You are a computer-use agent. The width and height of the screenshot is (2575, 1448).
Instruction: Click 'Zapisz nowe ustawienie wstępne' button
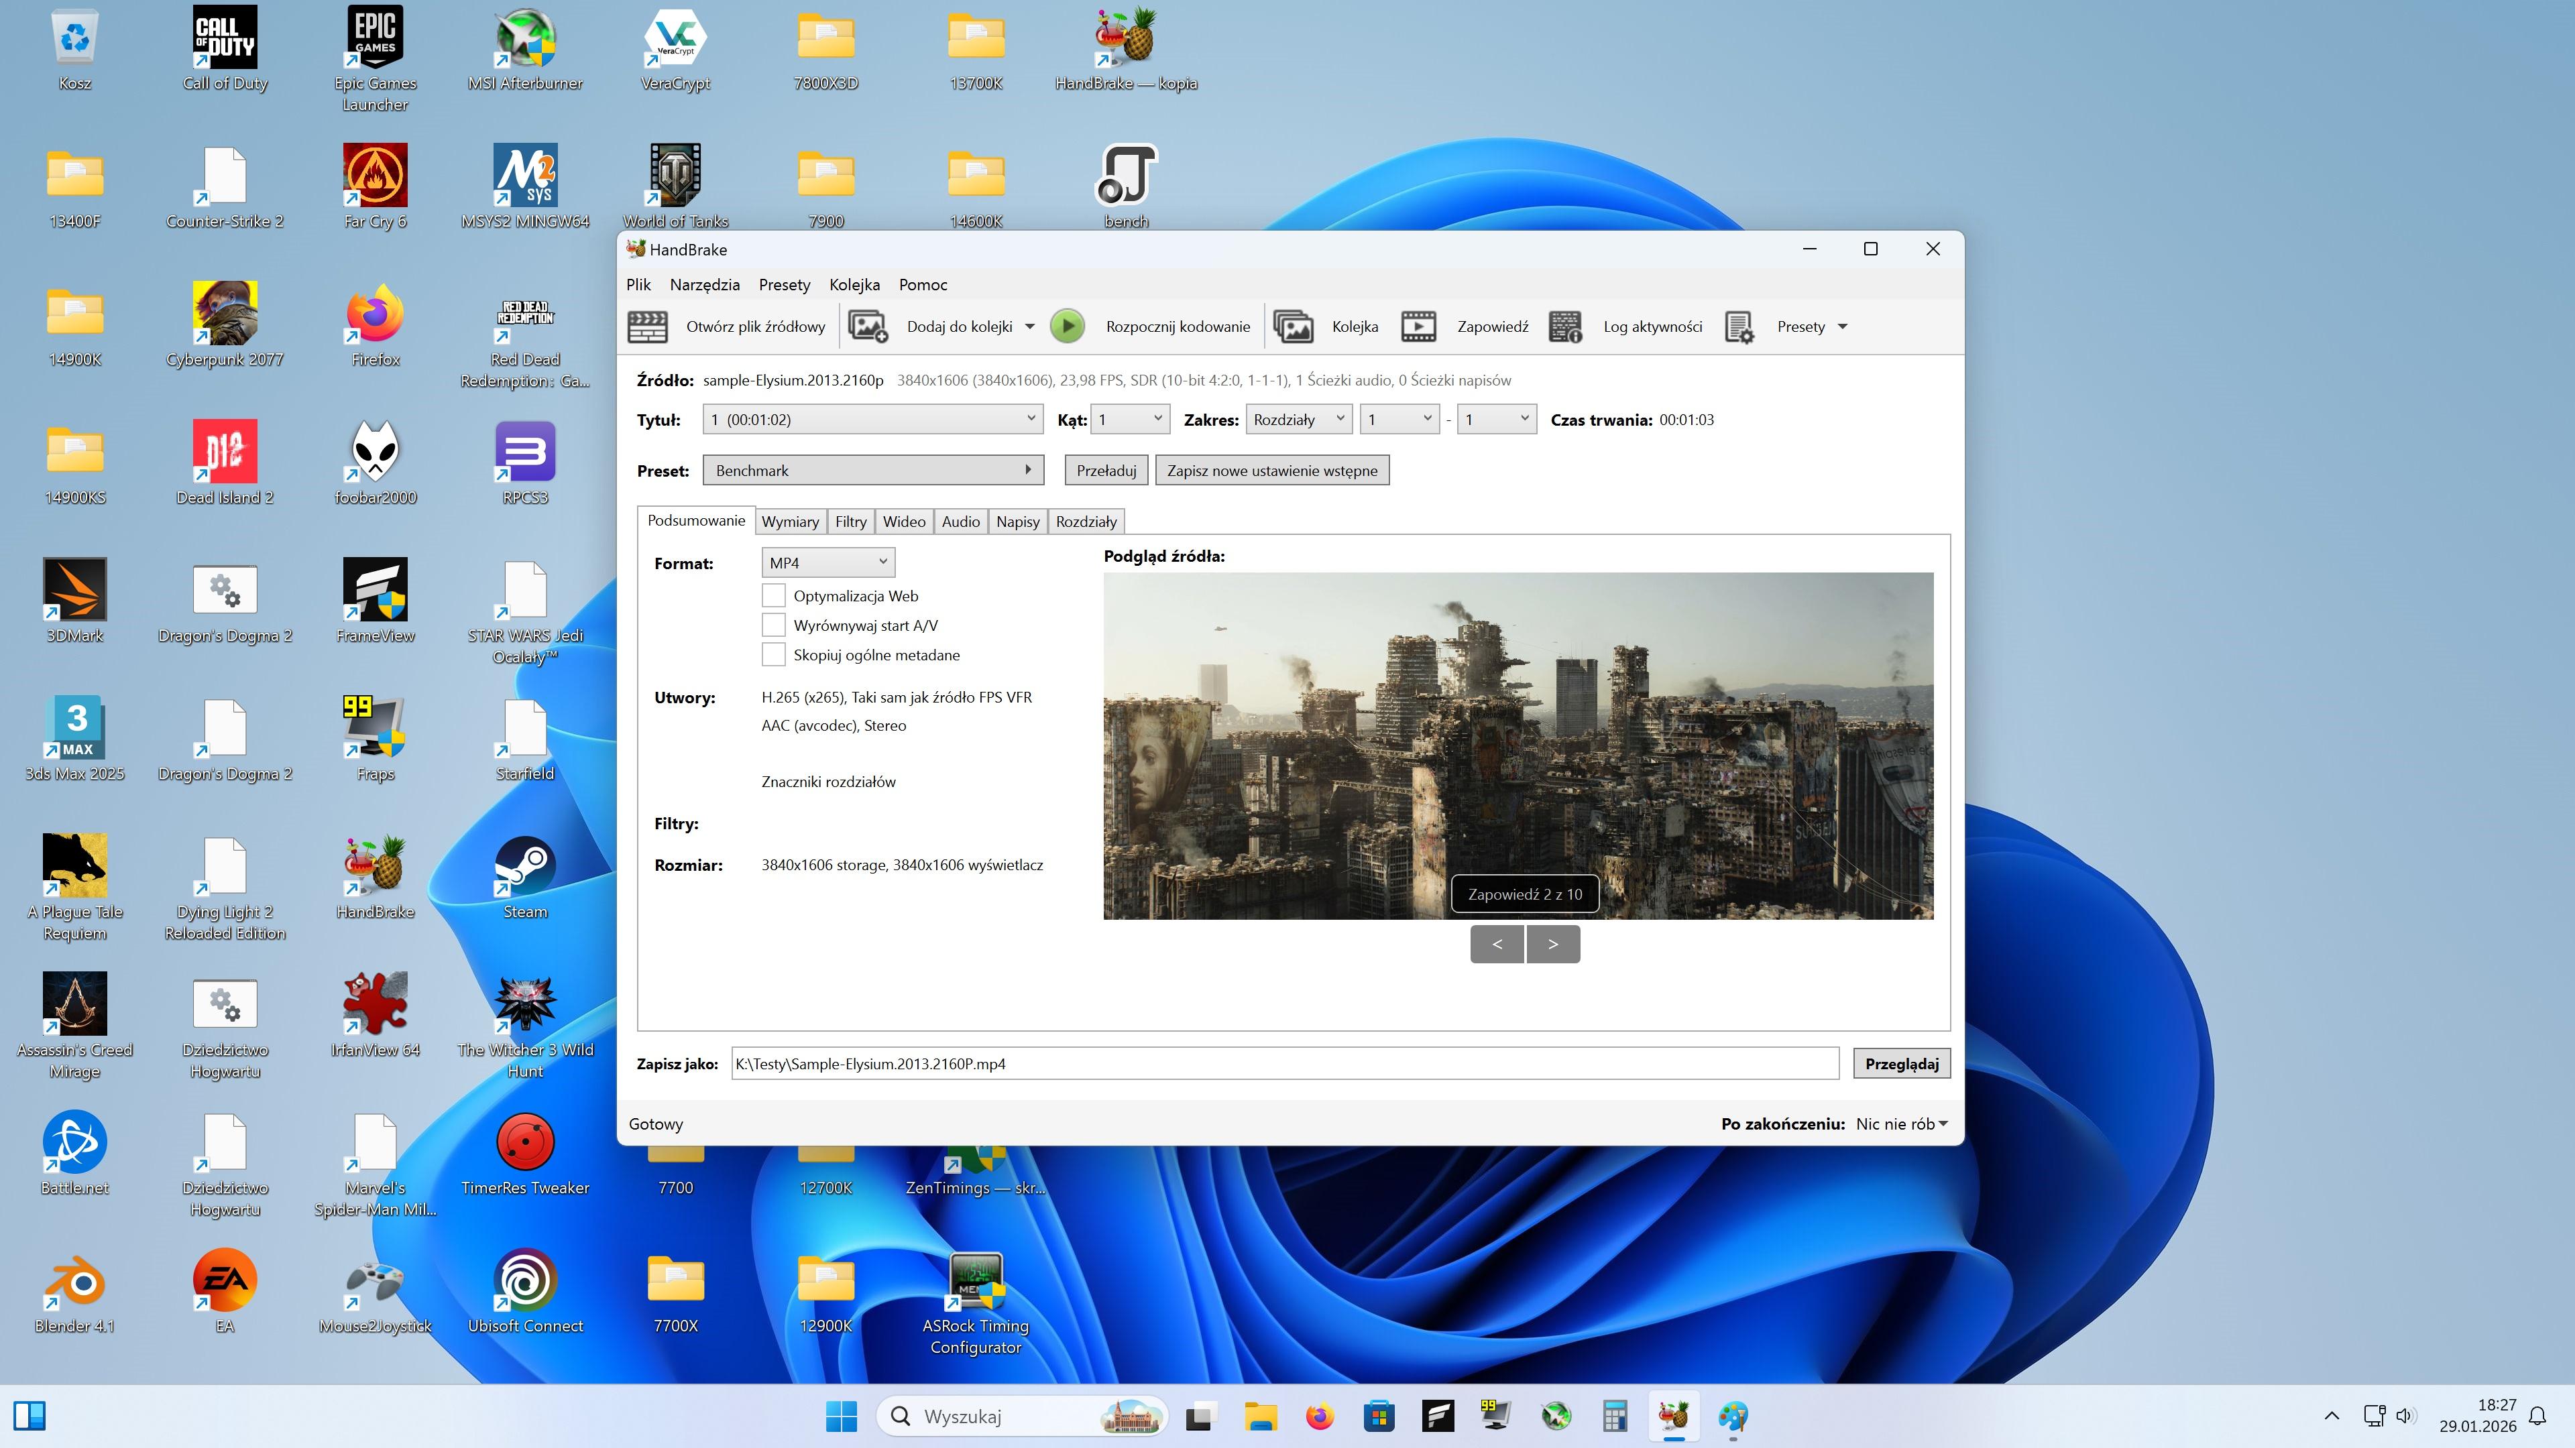click(x=1271, y=471)
